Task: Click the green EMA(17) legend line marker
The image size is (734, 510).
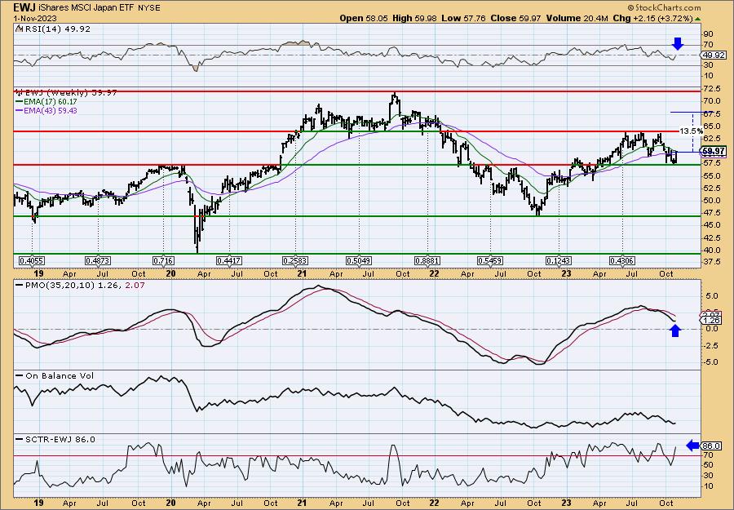Action: point(19,102)
